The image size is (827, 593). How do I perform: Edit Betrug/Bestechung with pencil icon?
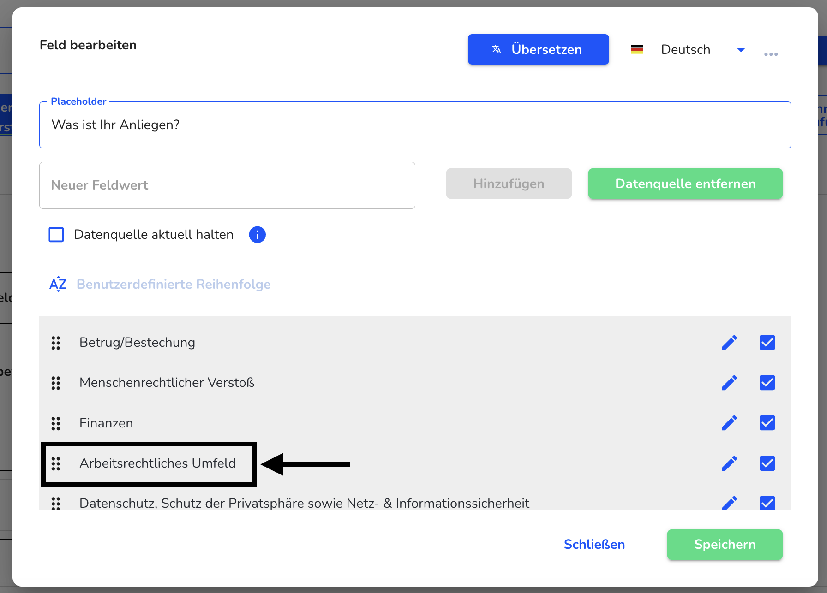(x=729, y=343)
